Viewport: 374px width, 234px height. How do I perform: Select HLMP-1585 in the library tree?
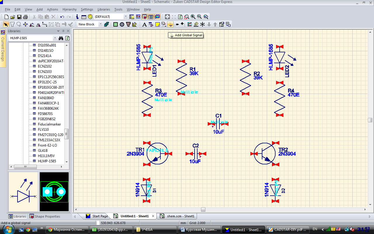47,161
